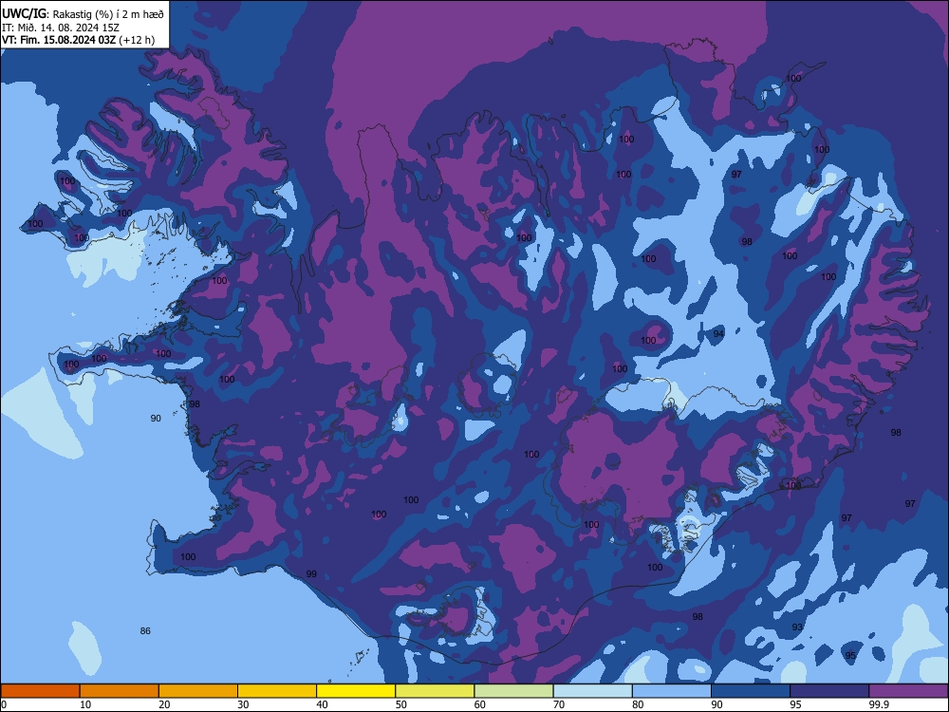The image size is (949, 712).
Task: Click the medium blue 90–95 legend swatch
Action: [751, 691]
